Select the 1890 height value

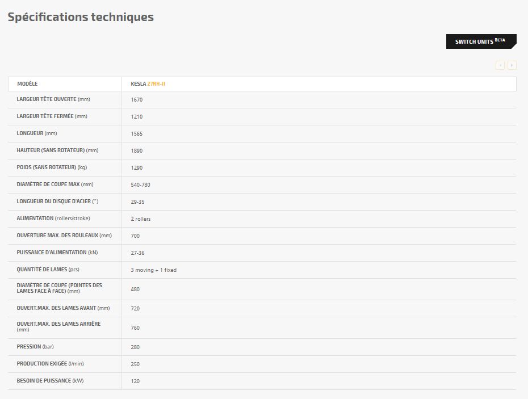pyautogui.click(x=136, y=151)
